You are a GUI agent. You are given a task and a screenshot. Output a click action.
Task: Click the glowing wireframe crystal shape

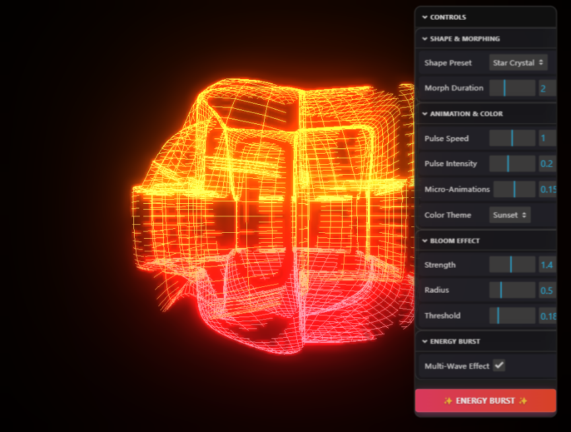(273, 216)
